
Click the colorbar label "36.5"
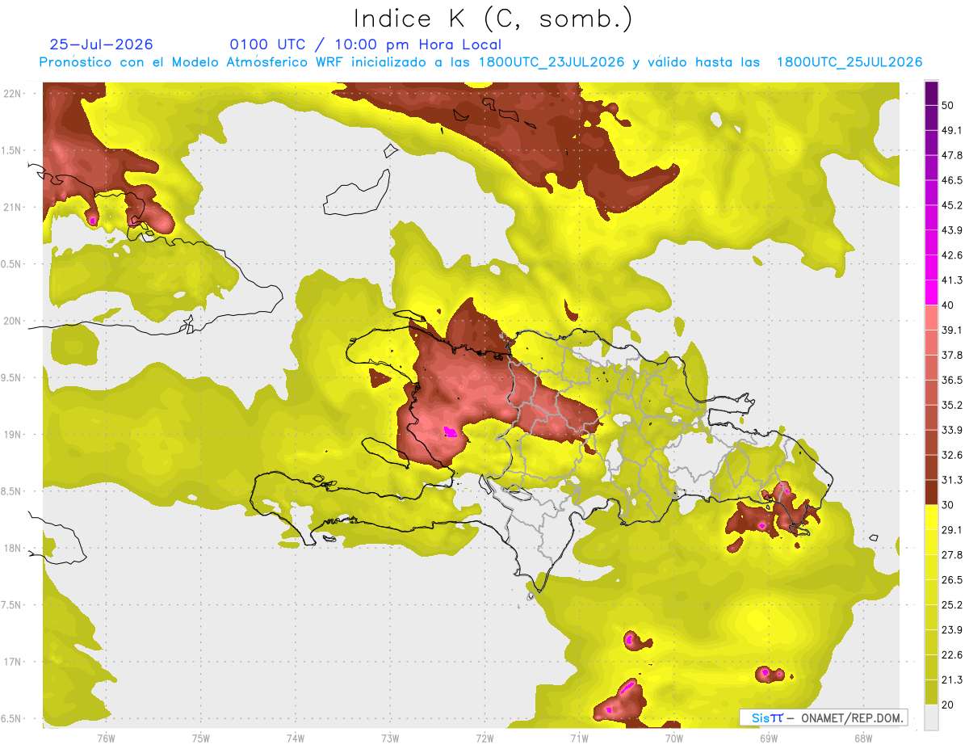tap(951, 381)
